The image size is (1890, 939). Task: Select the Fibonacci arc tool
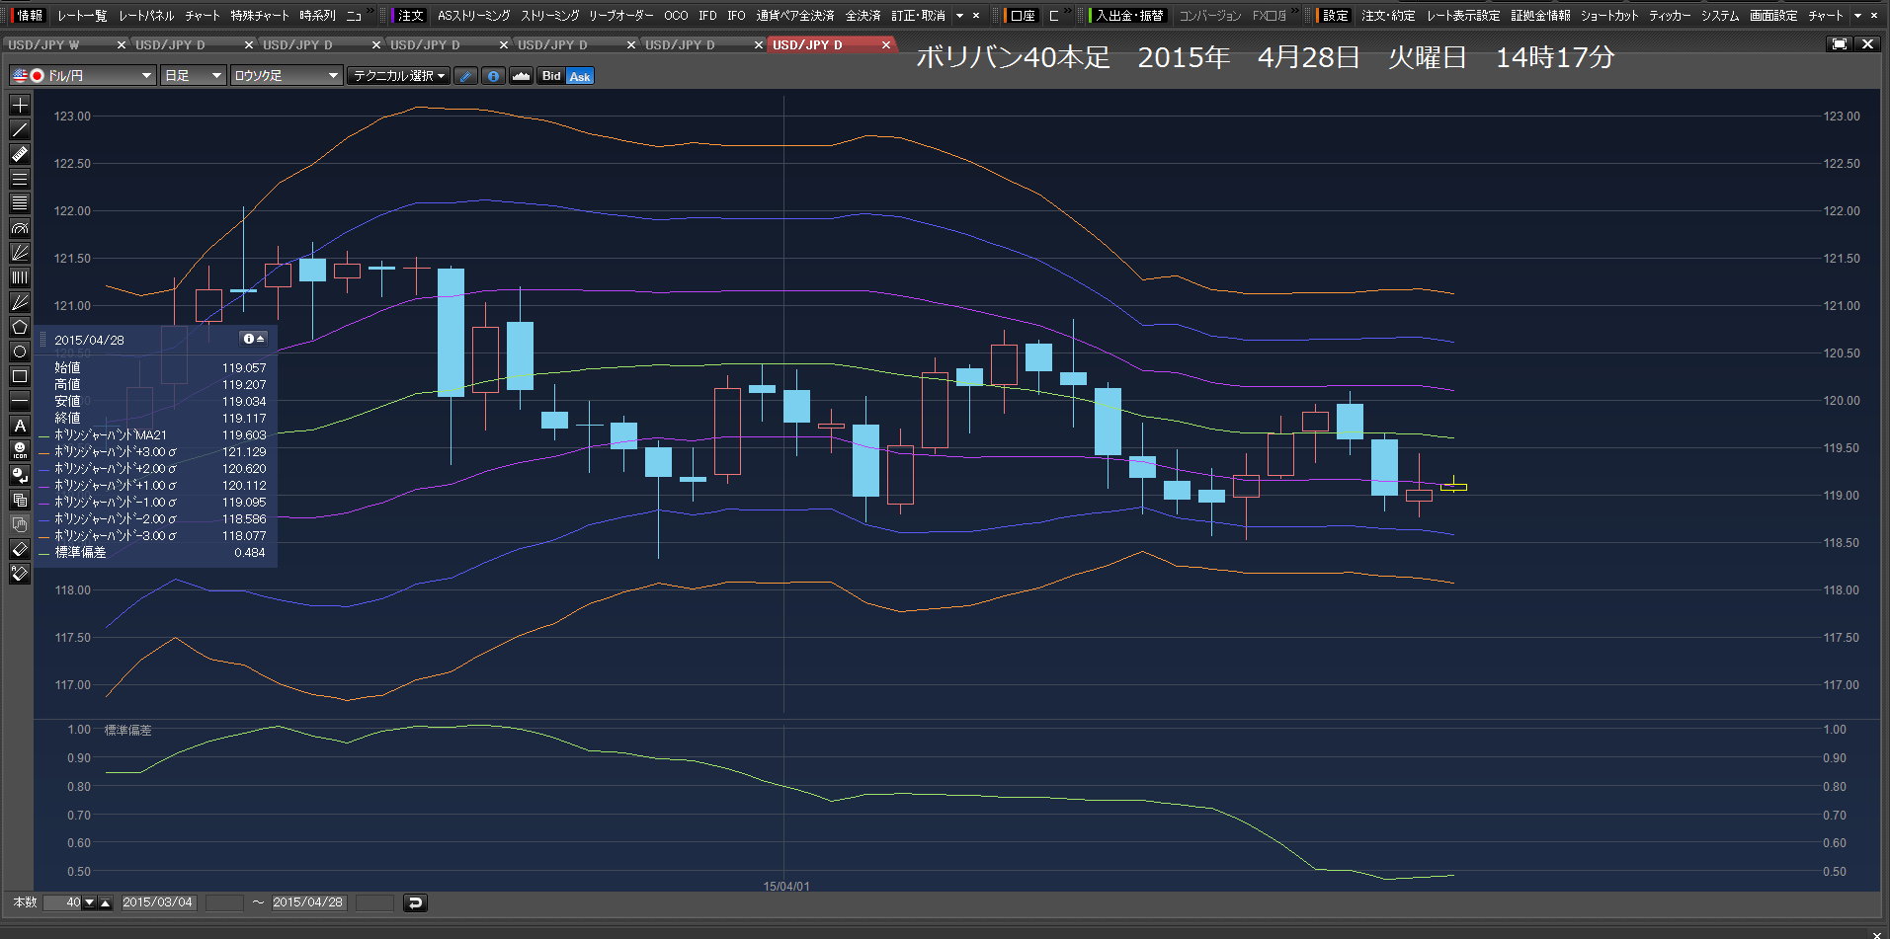point(19,228)
